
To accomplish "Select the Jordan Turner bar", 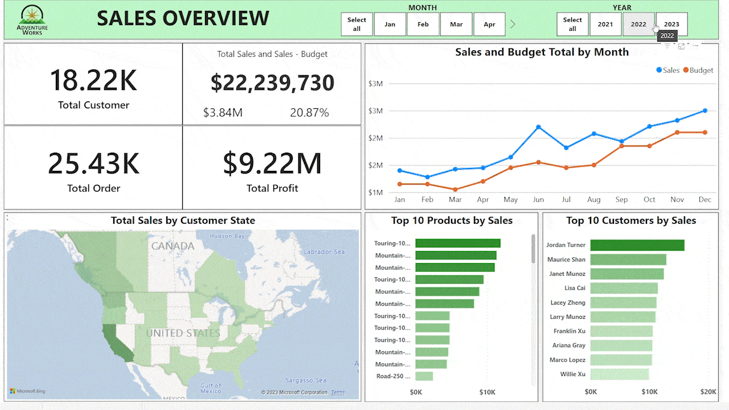I will 637,245.
